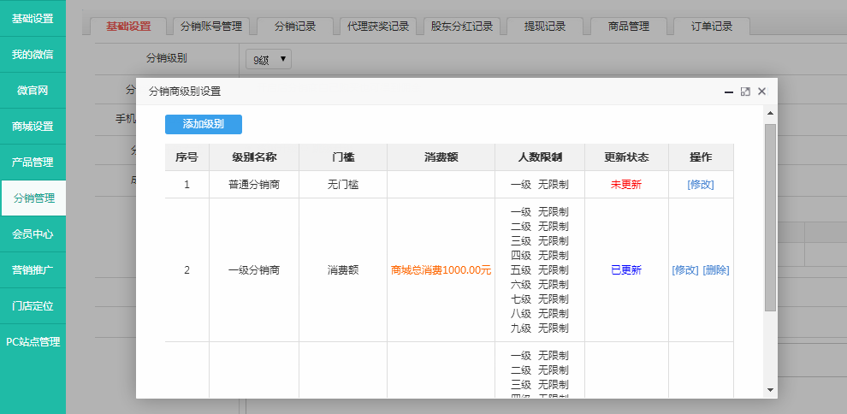Open 我的微信 in sidebar

[x=33, y=55]
